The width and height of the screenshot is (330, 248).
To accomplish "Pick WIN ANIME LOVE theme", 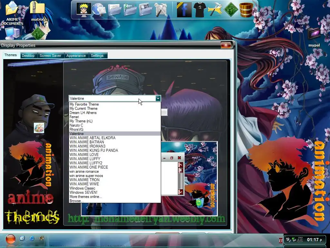I will pos(115,155).
